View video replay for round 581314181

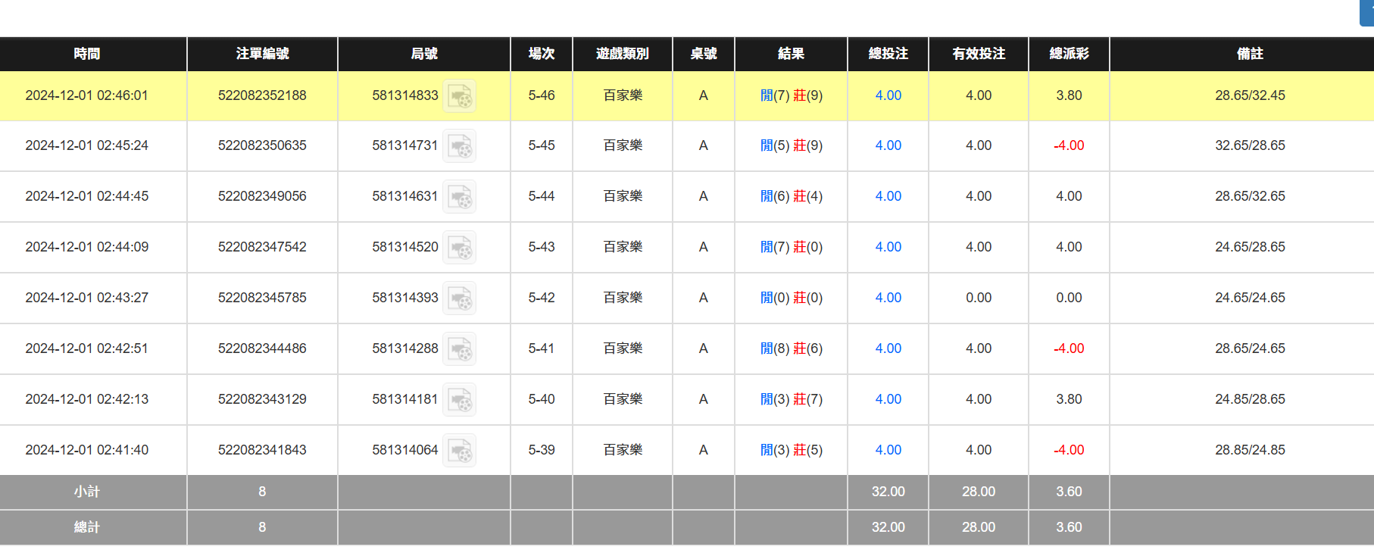(x=459, y=400)
